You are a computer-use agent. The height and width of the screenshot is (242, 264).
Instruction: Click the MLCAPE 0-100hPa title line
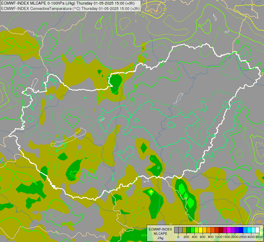68,3
